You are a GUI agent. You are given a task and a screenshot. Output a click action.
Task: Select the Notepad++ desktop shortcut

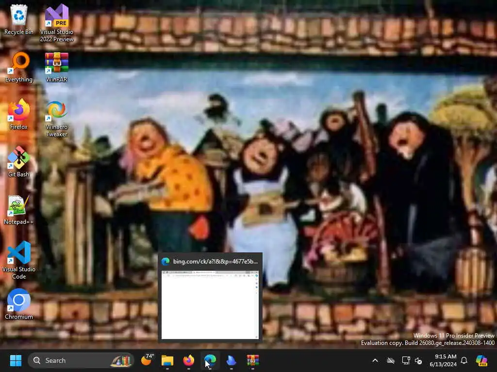19,209
